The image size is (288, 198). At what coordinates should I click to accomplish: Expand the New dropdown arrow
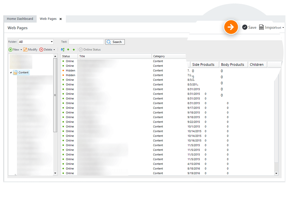[21, 50]
